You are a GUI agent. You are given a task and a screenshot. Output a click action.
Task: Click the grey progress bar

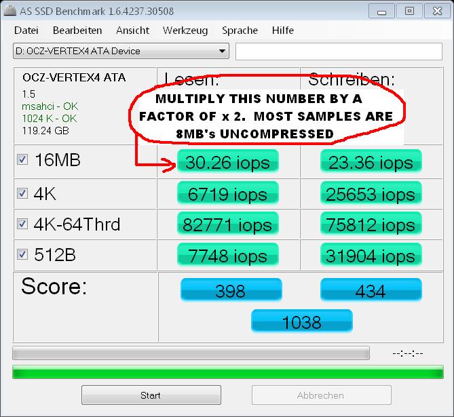[x=191, y=353]
